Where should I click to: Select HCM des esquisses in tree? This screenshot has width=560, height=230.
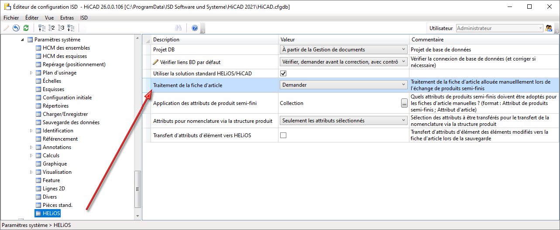[x=65, y=56]
